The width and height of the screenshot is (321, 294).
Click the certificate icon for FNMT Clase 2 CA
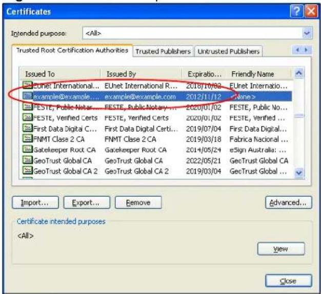27,139
